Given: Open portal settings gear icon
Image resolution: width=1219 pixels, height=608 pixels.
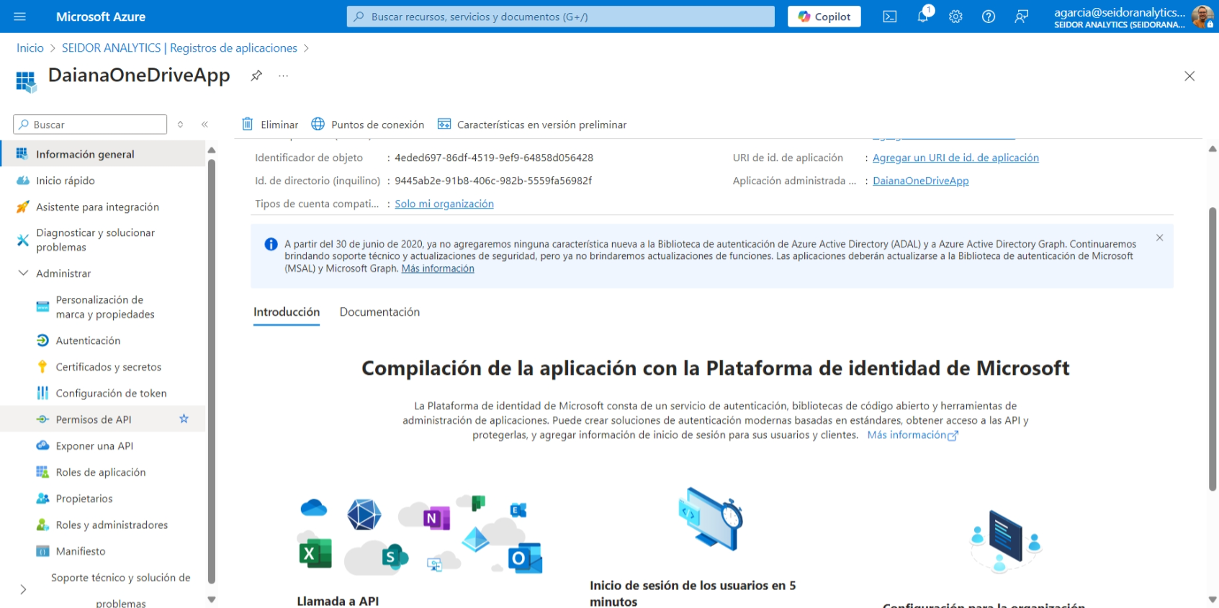Looking at the screenshot, I should point(955,17).
